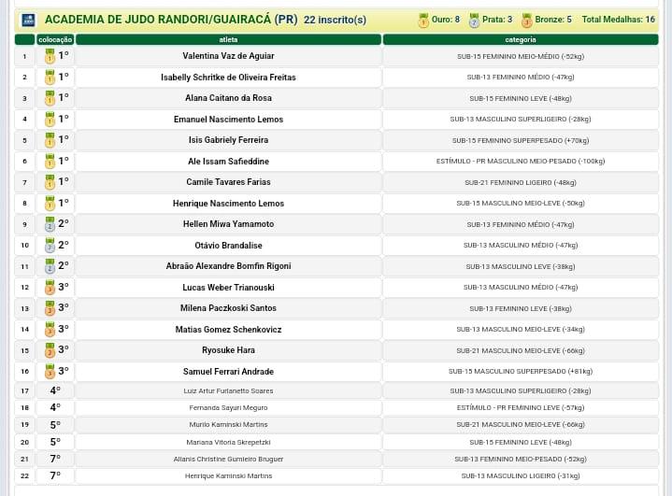This screenshot has height=496, width=672.
Task: Select athlete name Henrique Nascimento Lemos
Action: pyautogui.click(x=228, y=203)
